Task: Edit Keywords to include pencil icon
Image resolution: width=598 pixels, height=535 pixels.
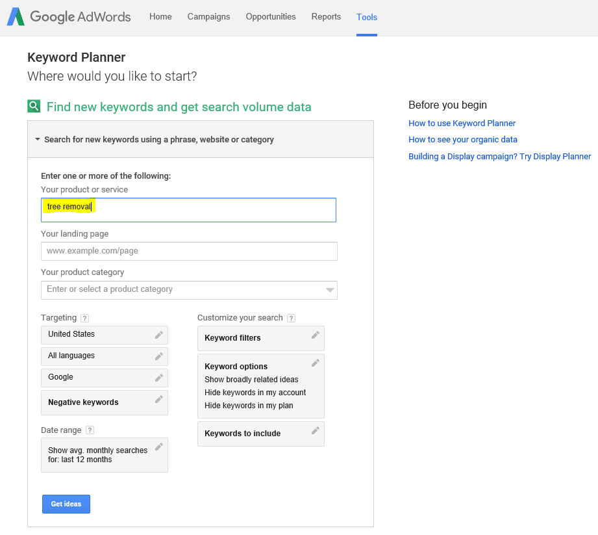Action: tap(316, 430)
